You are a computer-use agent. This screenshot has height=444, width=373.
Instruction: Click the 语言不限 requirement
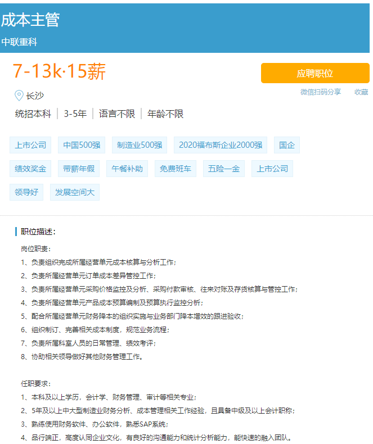coord(117,114)
